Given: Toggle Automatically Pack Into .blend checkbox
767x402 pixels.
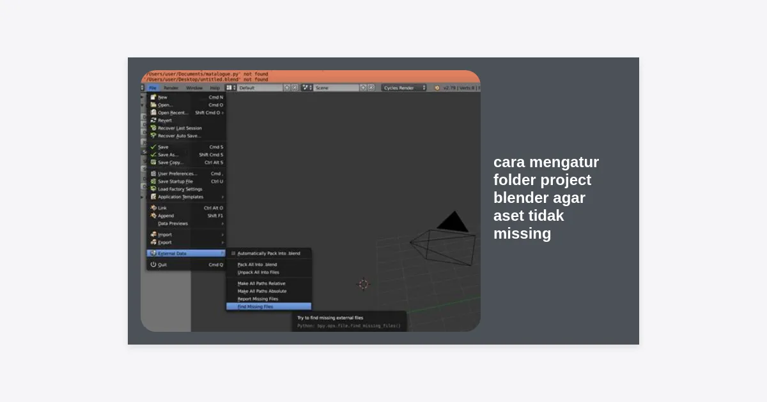Looking at the screenshot, I should pos(233,253).
